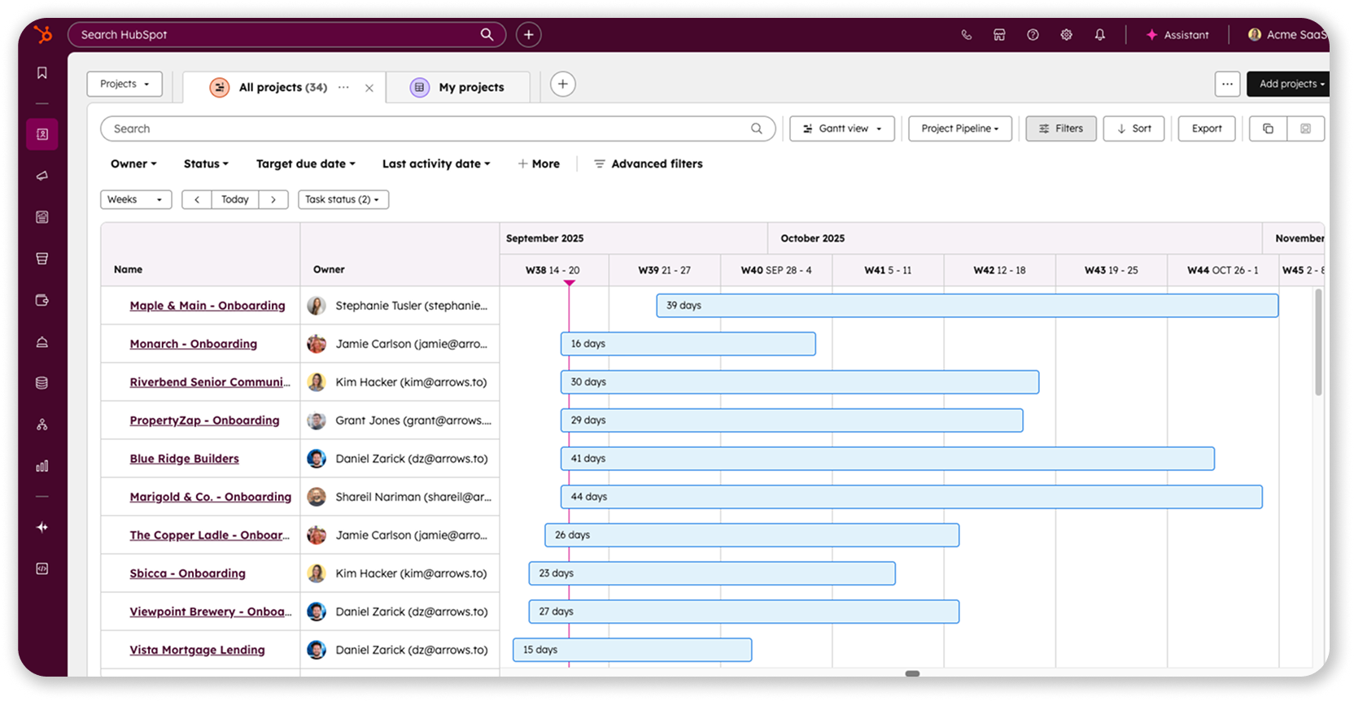Click the magnifier in the HubSpot search bar
Screen dimensions: 1354x701
[487, 34]
